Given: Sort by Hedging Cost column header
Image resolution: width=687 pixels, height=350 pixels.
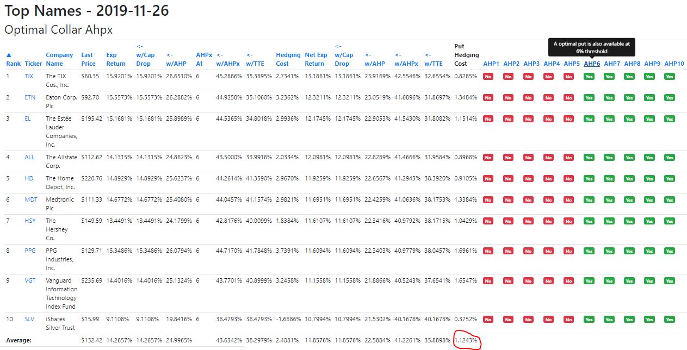Looking at the screenshot, I should [288, 59].
